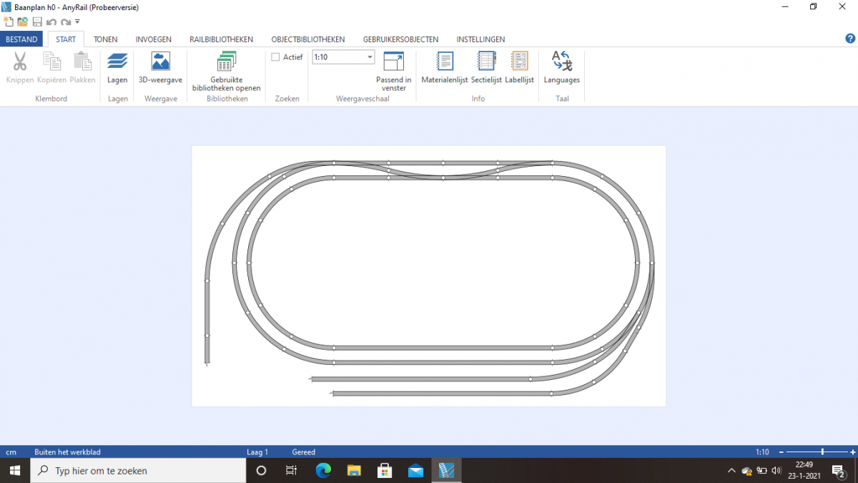This screenshot has width=858, height=483.
Task: Click the new file icon in quick access
Action: (x=8, y=21)
